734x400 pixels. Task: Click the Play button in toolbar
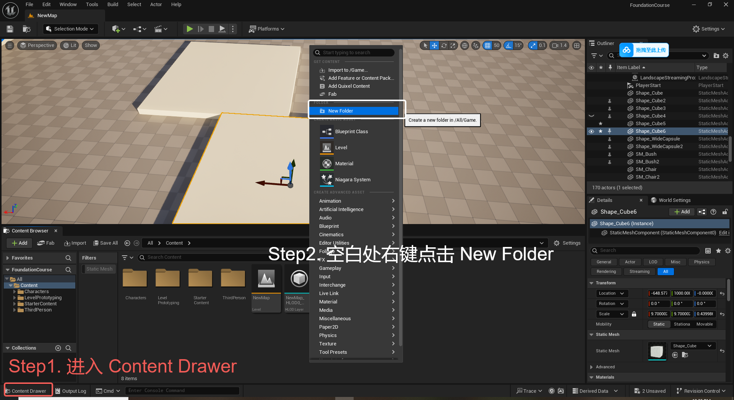tap(189, 29)
